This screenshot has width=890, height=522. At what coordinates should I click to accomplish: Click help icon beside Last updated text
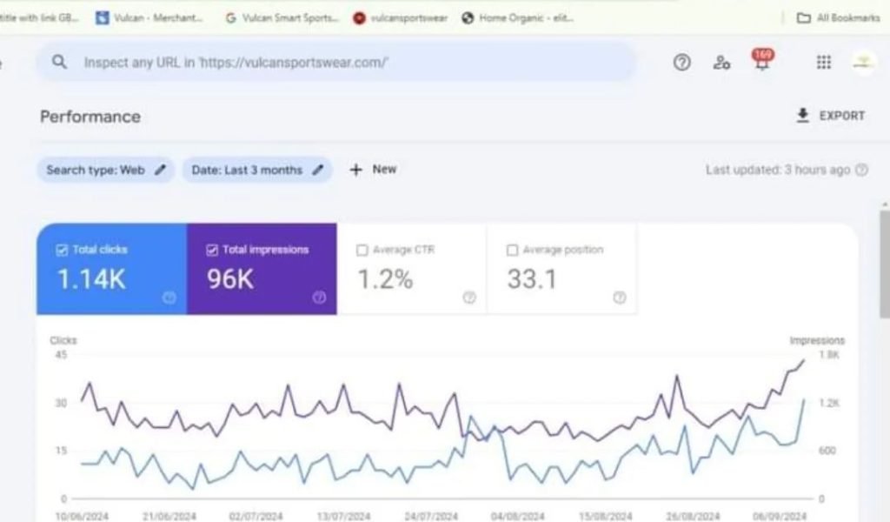(861, 171)
